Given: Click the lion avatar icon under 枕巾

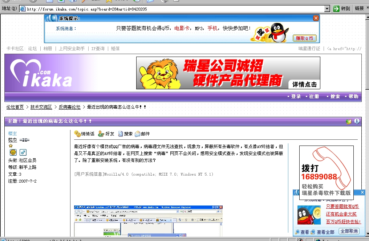Looking at the screenshot, I should (x=13, y=152).
